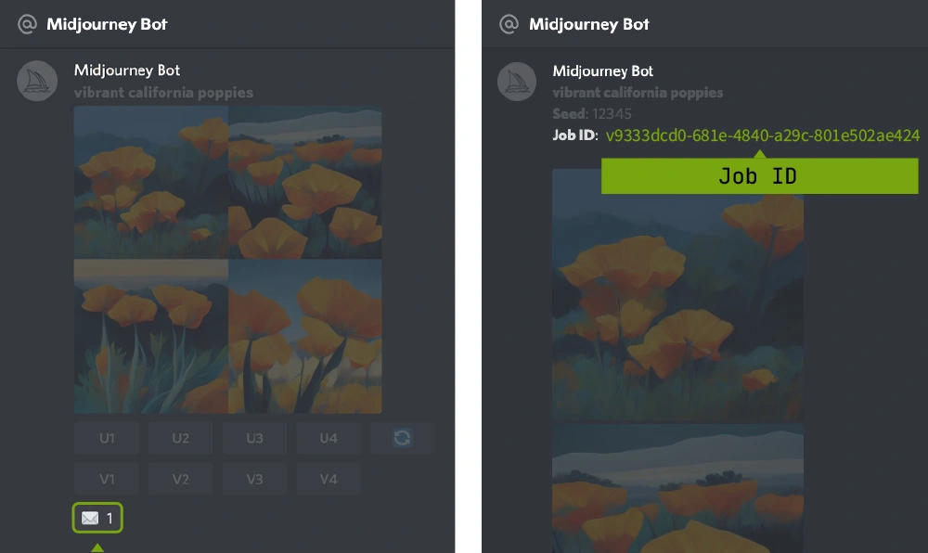
Task: Create variations with V1
Action: coord(107,479)
